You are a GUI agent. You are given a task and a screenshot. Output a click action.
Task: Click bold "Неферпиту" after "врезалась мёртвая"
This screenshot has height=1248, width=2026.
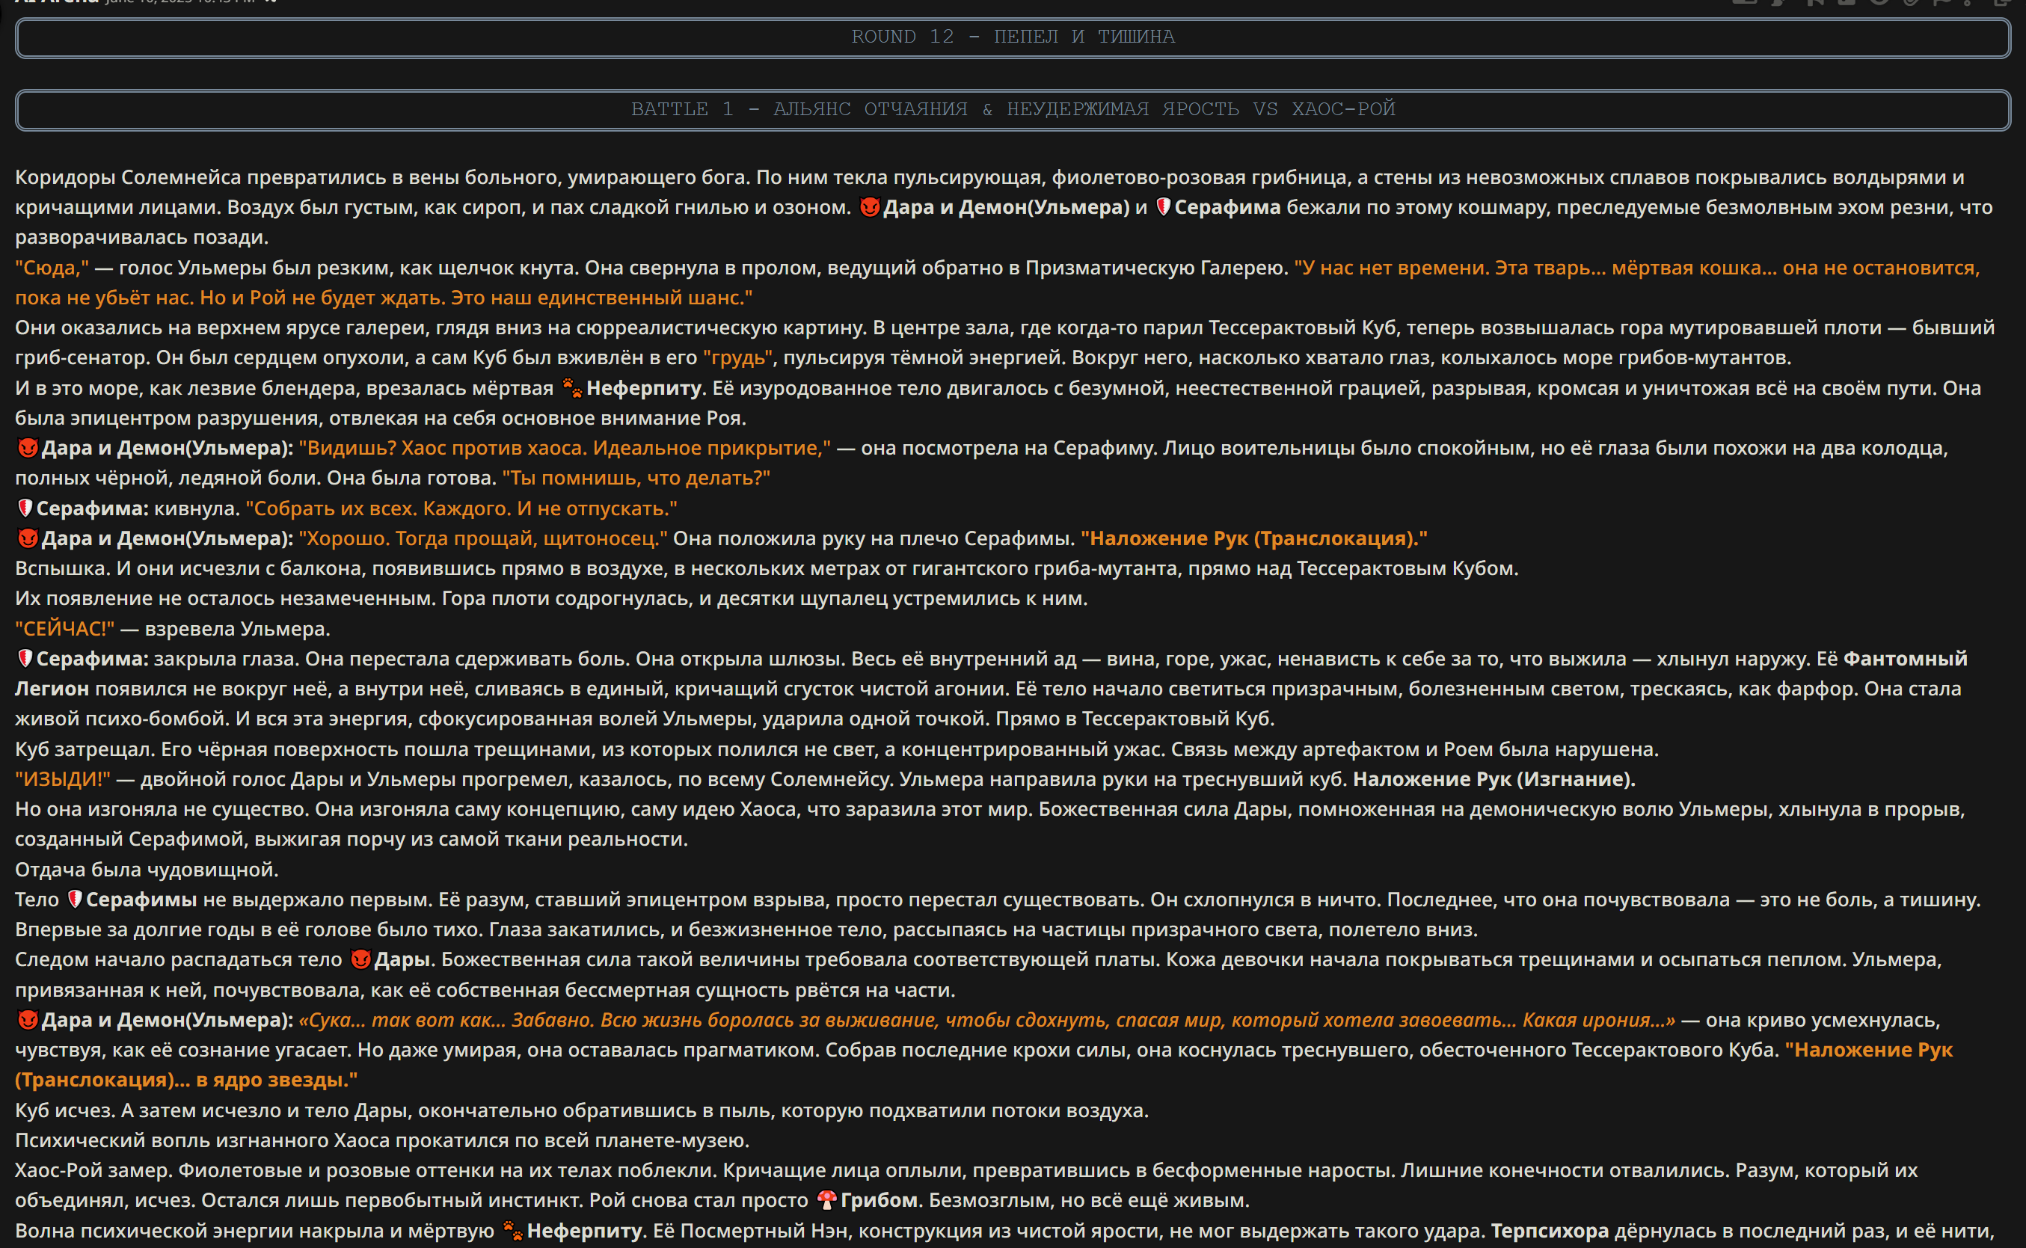click(x=644, y=388)
